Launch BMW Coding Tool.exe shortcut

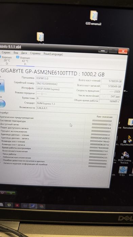[125, 158]
